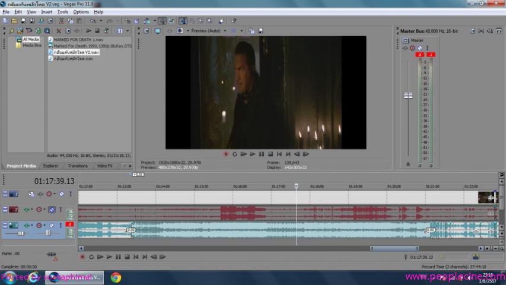Click the Copy toolbar icon
506x285 pixels.
click(x=71, y=21)
